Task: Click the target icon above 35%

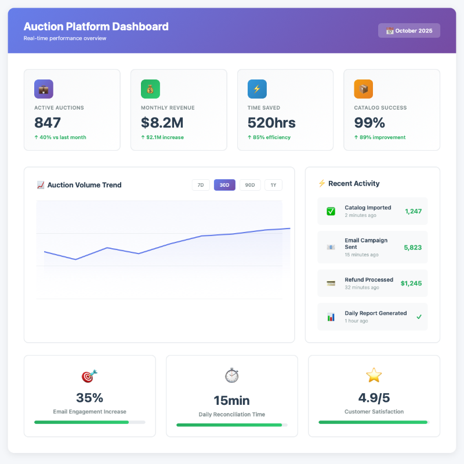Action: coord(89,376)
